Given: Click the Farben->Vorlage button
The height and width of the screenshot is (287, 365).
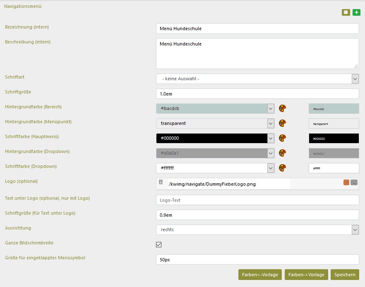Looking at the screenshot, I should pos(306,275).
